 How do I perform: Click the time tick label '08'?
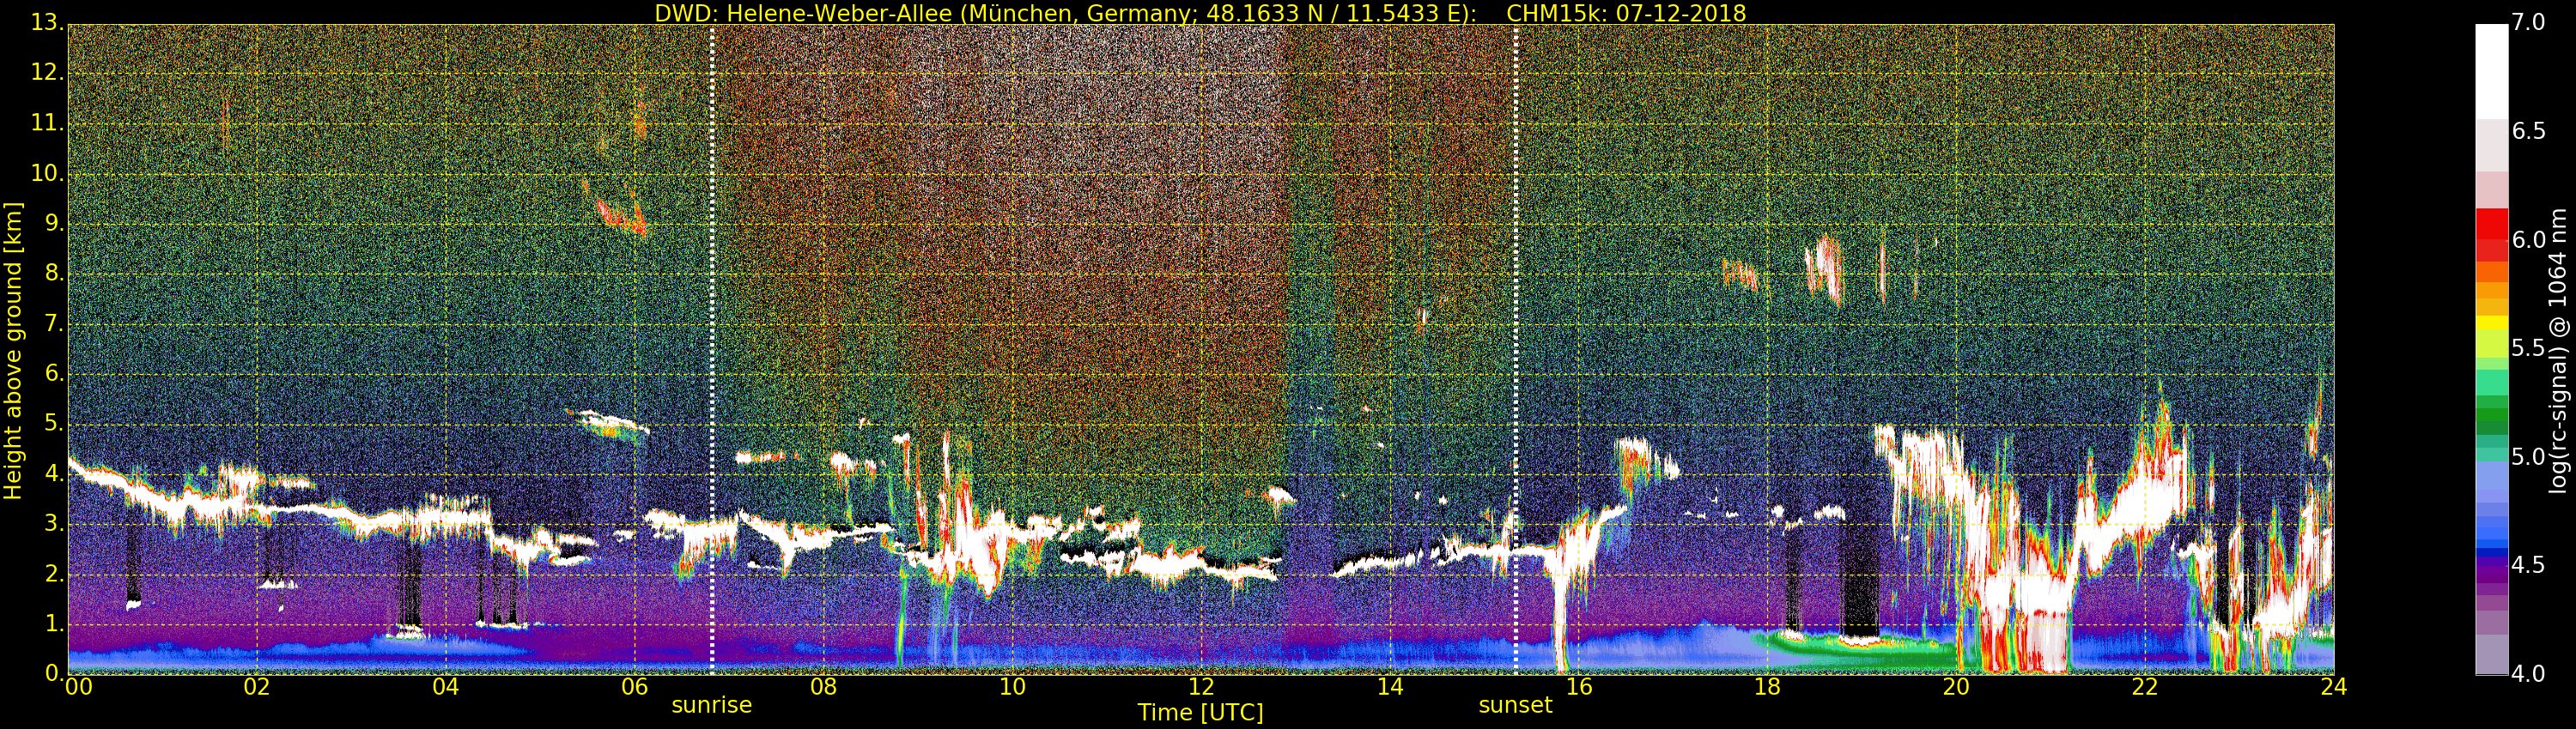[823, 686]
